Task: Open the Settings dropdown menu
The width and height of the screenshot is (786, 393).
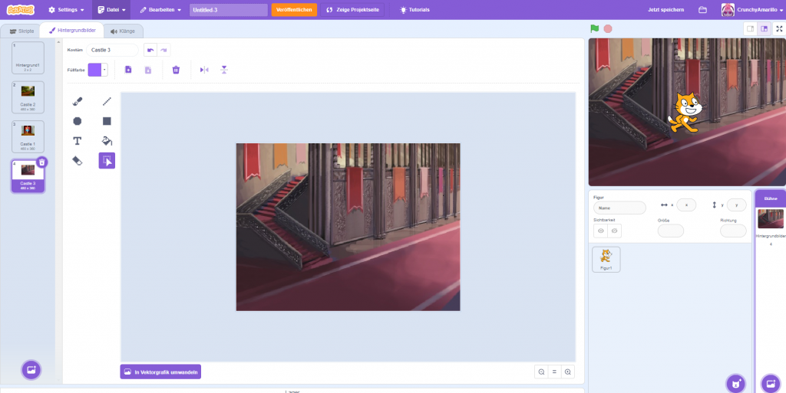Action: click(x=66, y=10)
